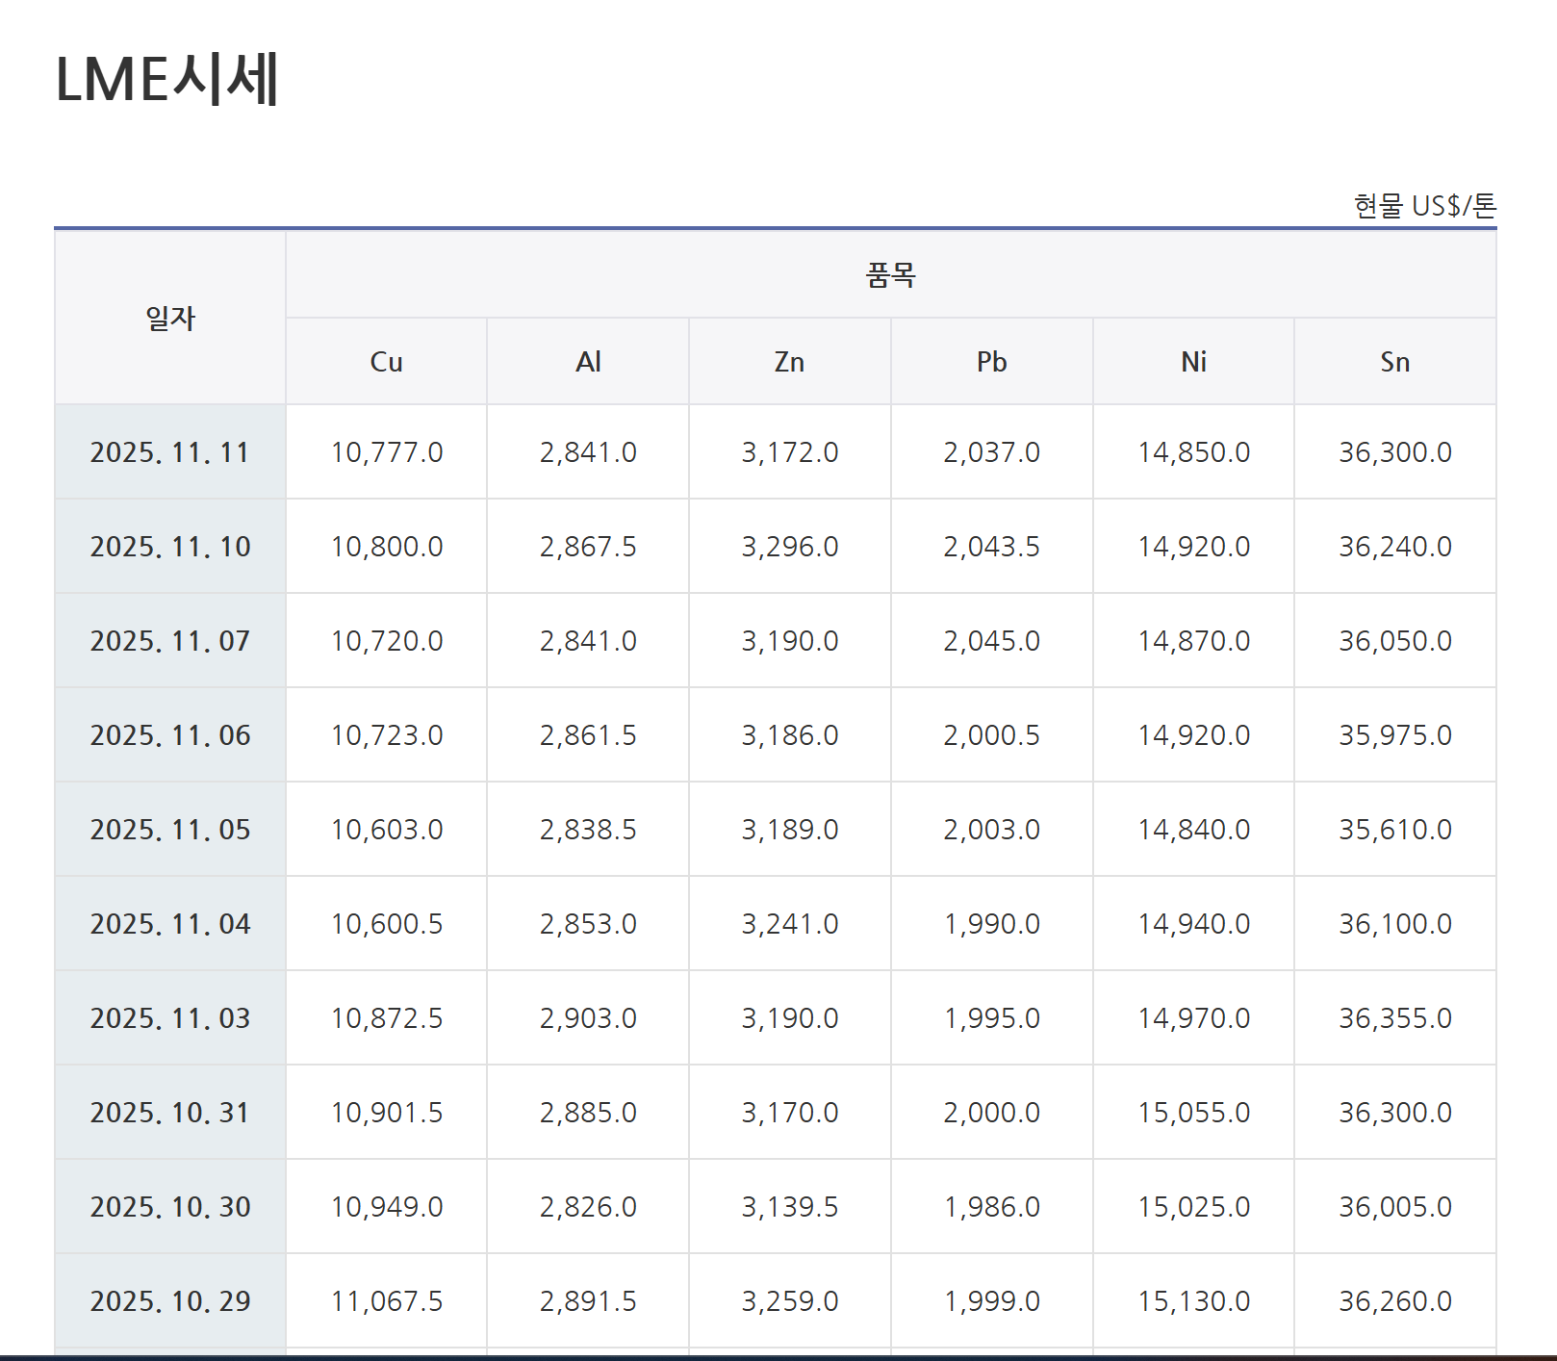
Task: Select the 2025. 11. 11 date row
Action: click(170, 452)
